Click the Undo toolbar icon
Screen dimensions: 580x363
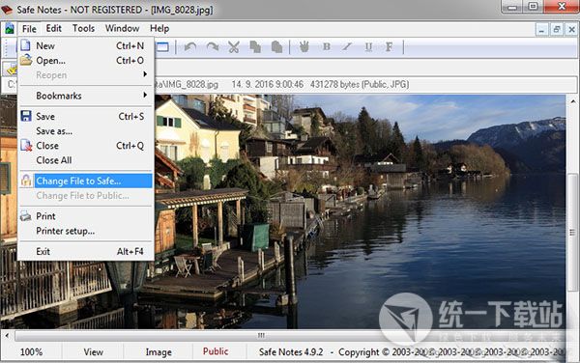point(190,47)
